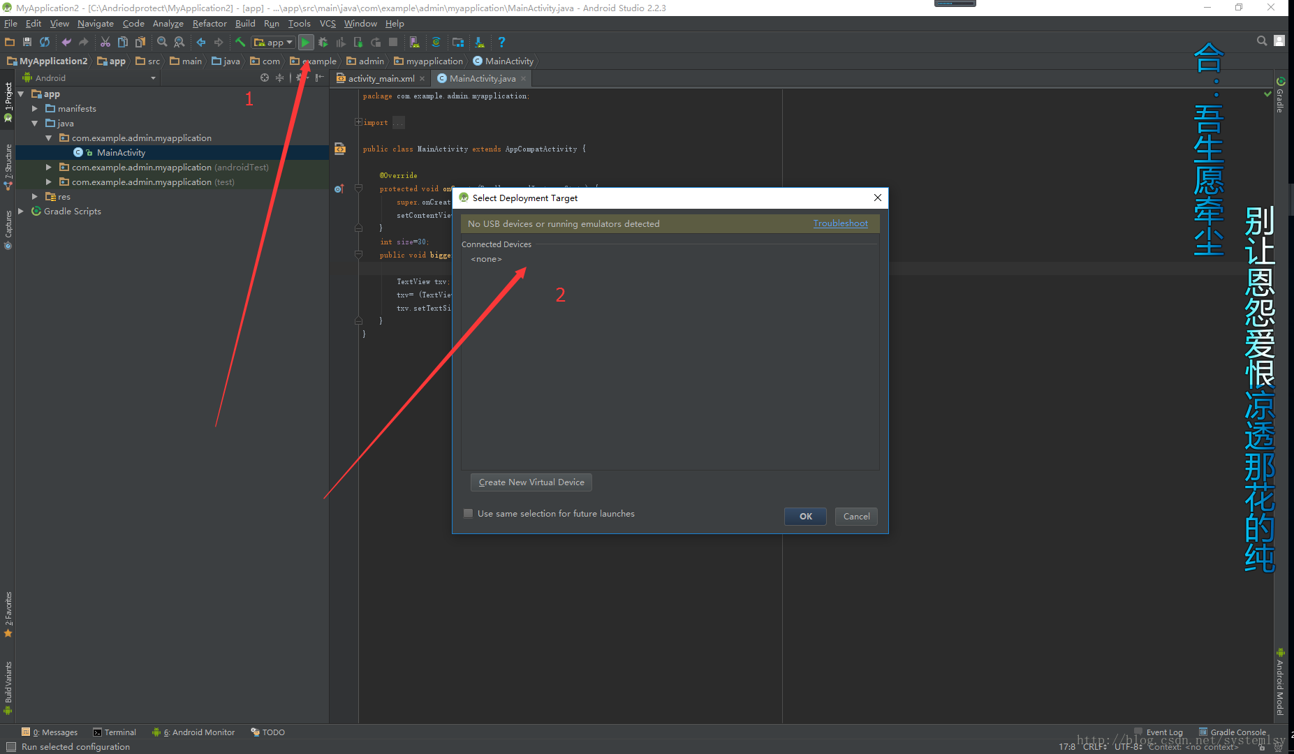Open the TODO tool window

(268, 732)
